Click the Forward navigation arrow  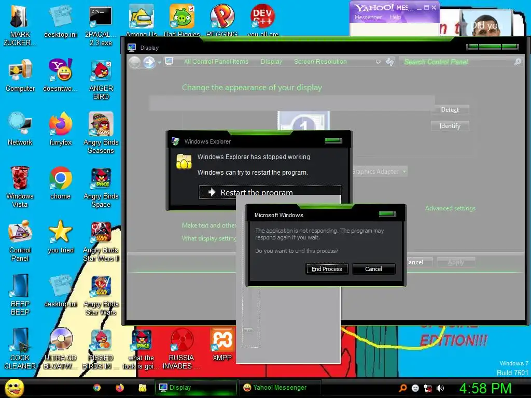pyautogui.click(x=149, y=62)
